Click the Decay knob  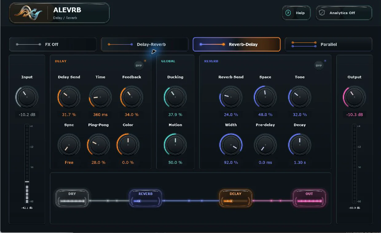300,145
